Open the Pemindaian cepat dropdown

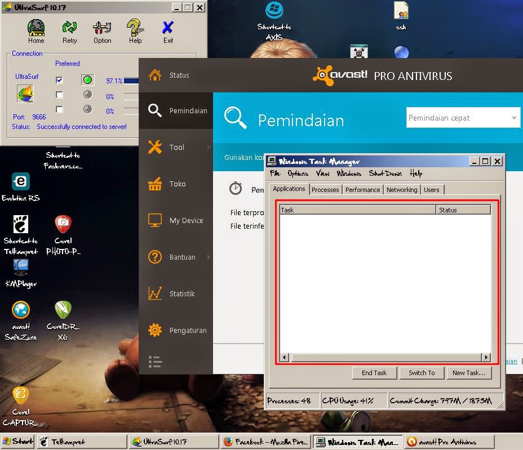pos(515,118)
